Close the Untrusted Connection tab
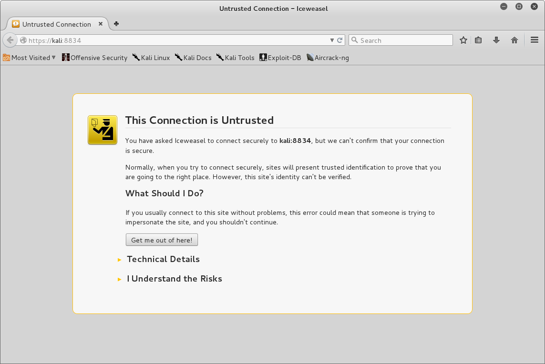 click(101, 24)
